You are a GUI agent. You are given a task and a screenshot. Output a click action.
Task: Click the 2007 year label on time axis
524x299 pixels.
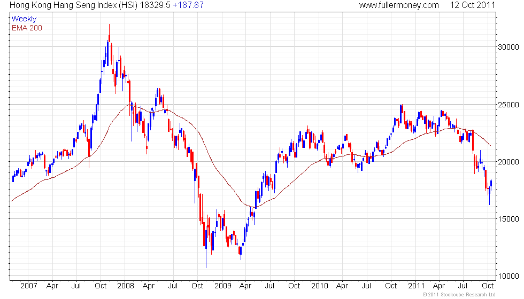29,286
